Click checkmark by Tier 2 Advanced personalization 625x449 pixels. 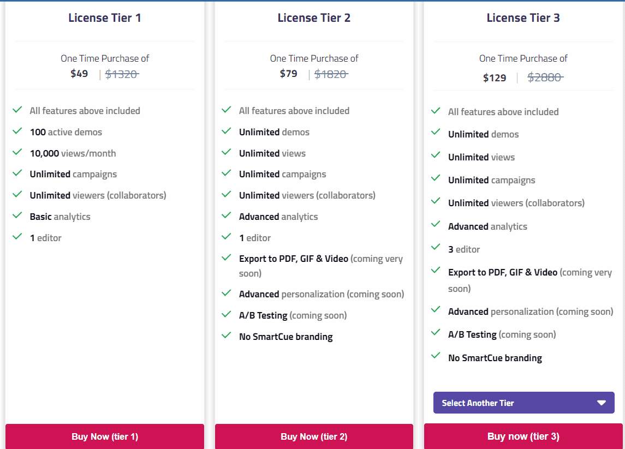[227, 294]
